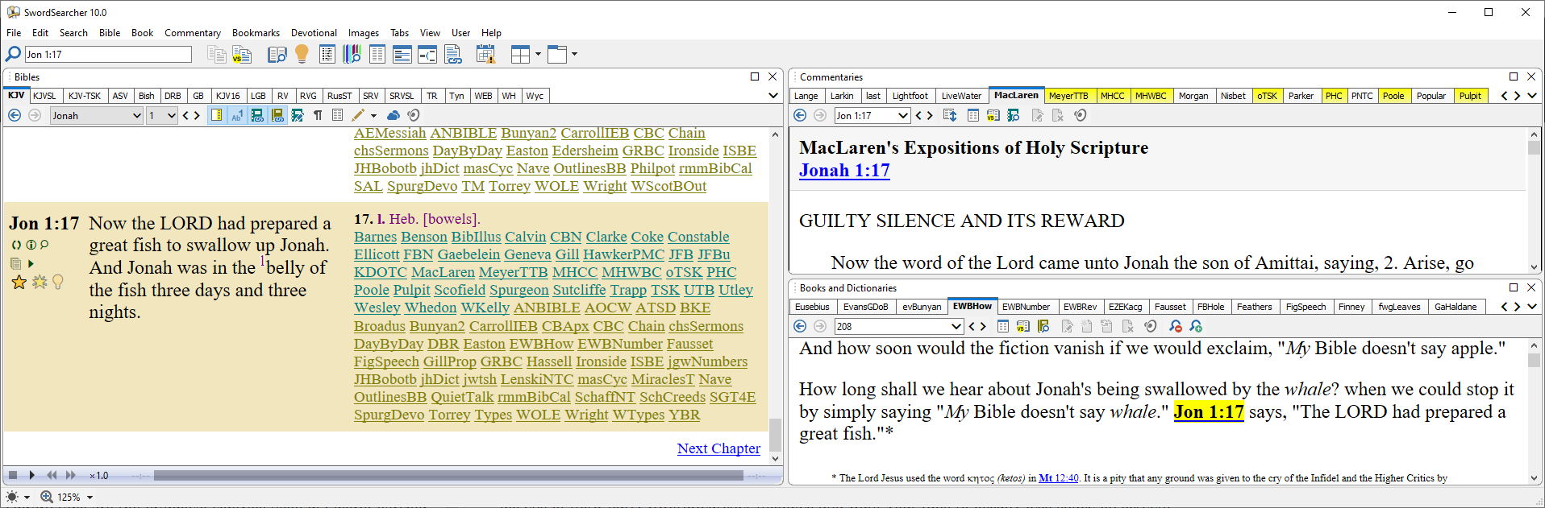Switch to the Poole commentary tab
The image size is (1545, 508).
pyautogui.click(x=1393, y=96)
